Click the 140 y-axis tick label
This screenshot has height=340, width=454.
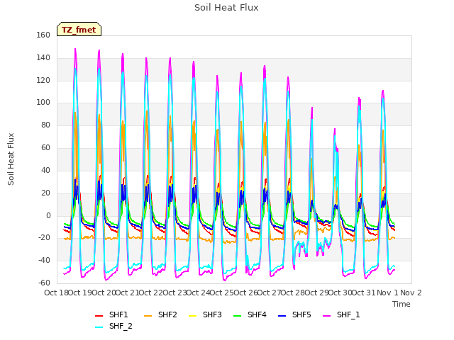43,58
